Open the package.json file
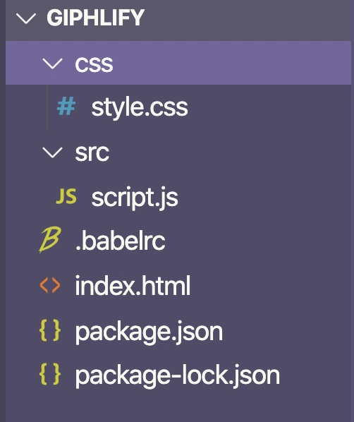Screen dimensions: 354x422 149,332
